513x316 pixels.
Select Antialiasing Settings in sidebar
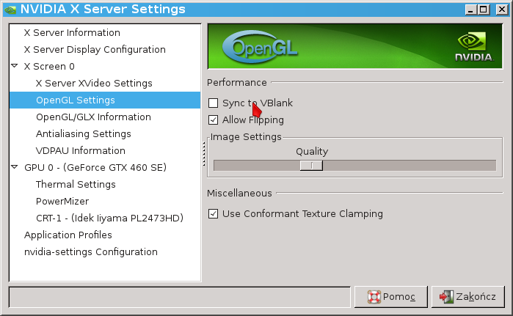(x=84, y=133)
